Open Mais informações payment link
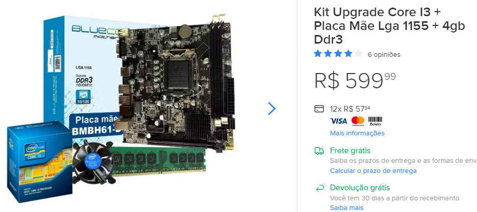 tap(357, 133)
